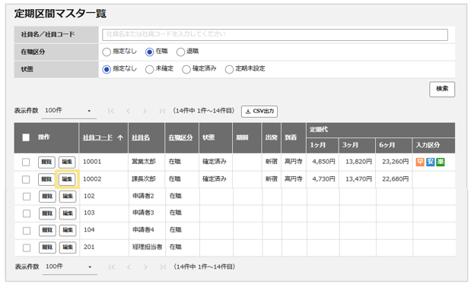Click 閲覧 button for employee 102
474x293 pixels.
(x=47, y=197)
